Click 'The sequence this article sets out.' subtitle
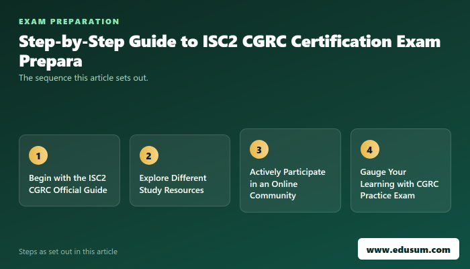Screen dimensions: 470x269 click(83, 78)
